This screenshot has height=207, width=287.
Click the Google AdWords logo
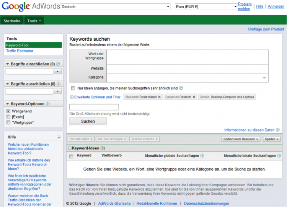pos(31,7)
